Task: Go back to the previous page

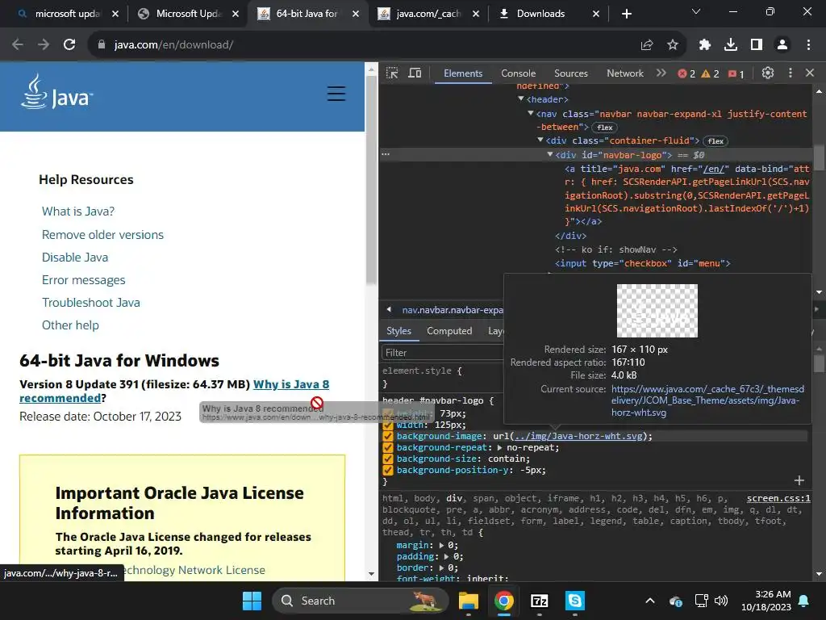Action: 18,45
